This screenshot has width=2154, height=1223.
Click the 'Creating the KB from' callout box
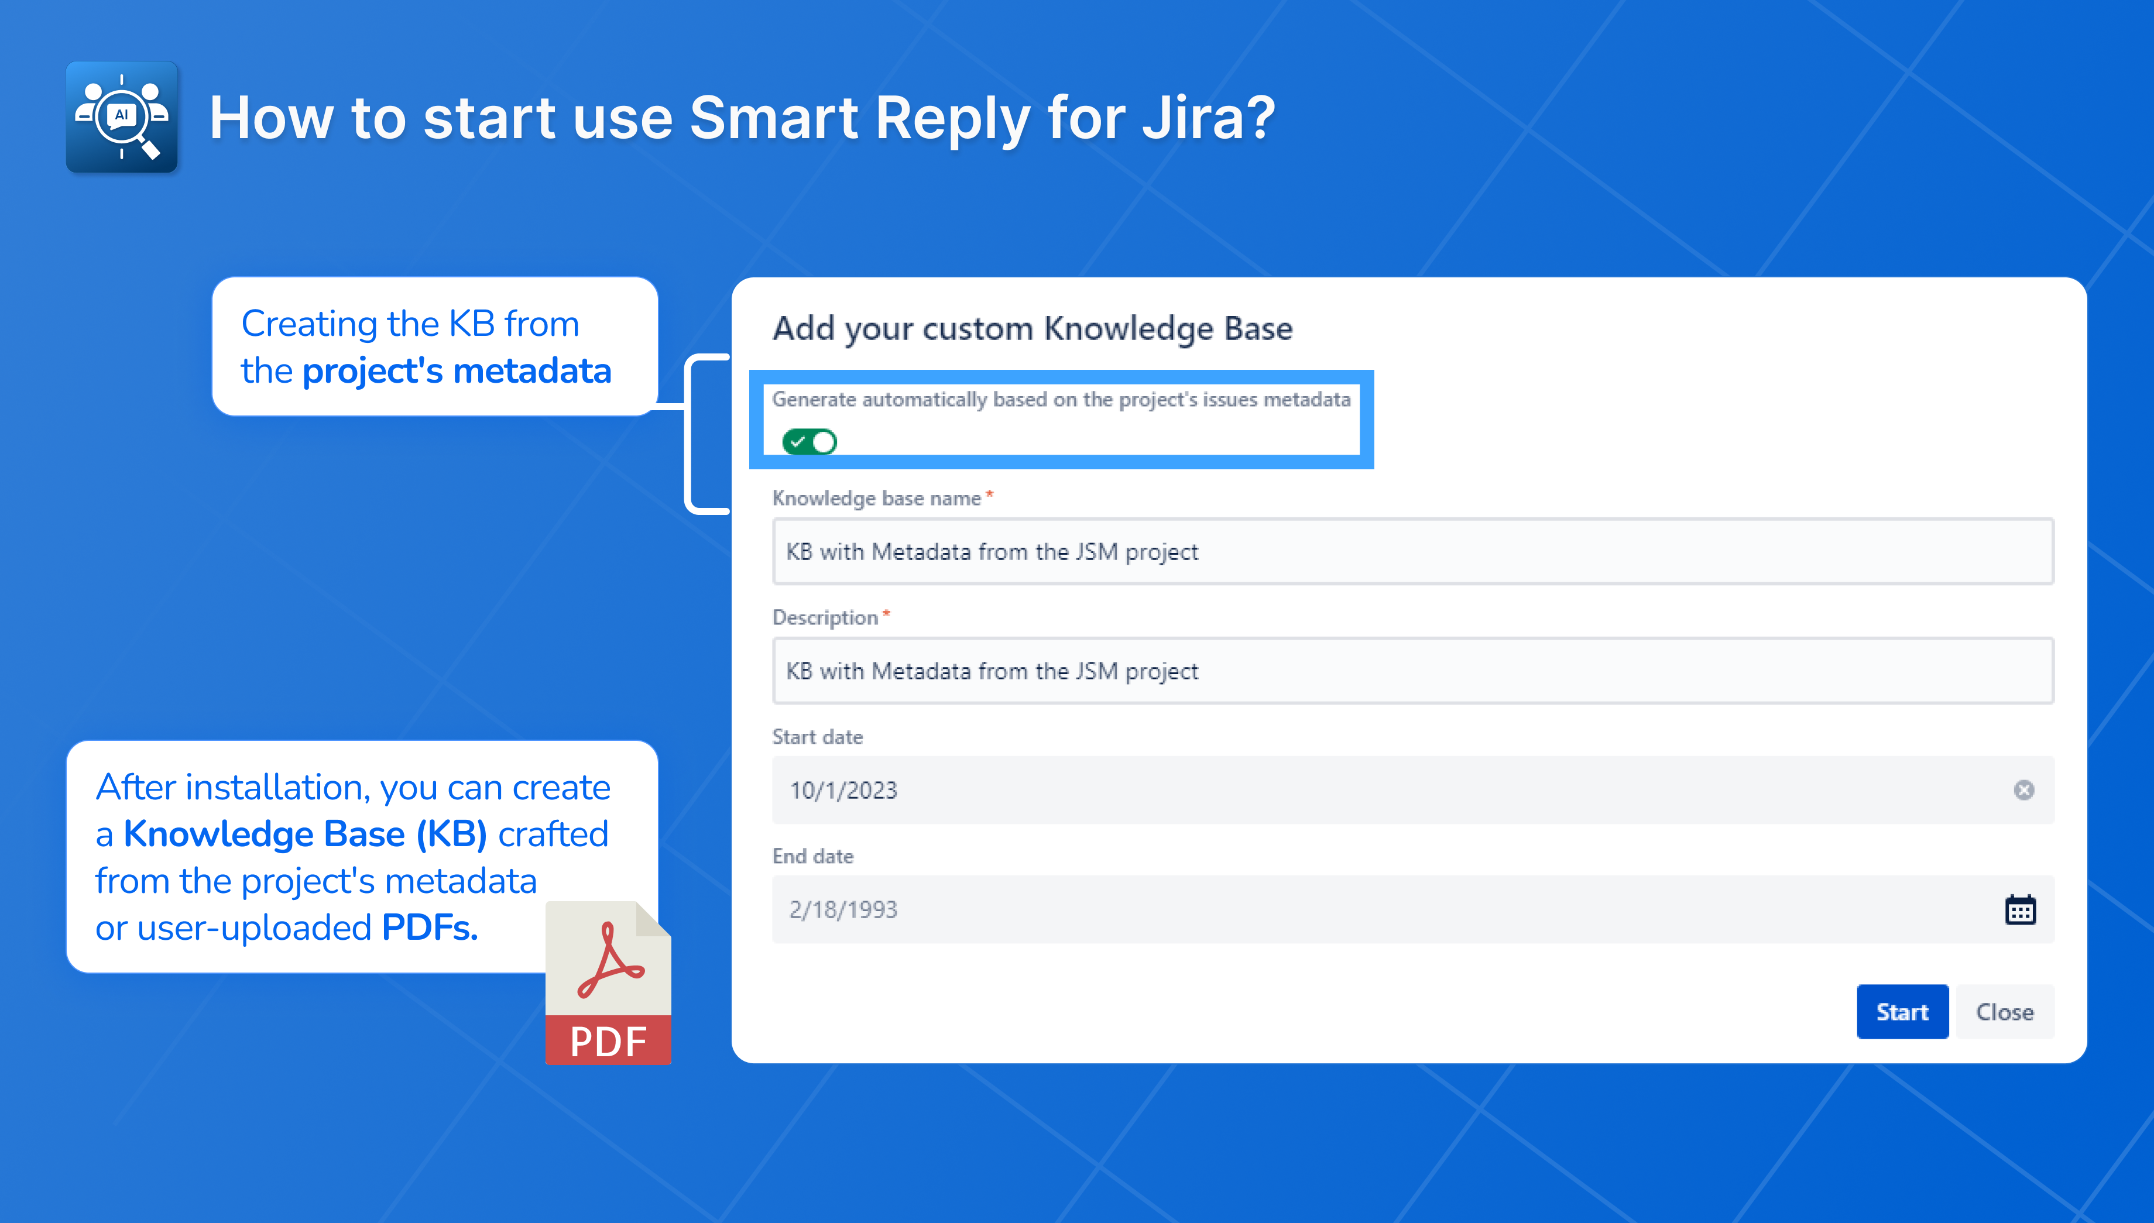(434, 346)
